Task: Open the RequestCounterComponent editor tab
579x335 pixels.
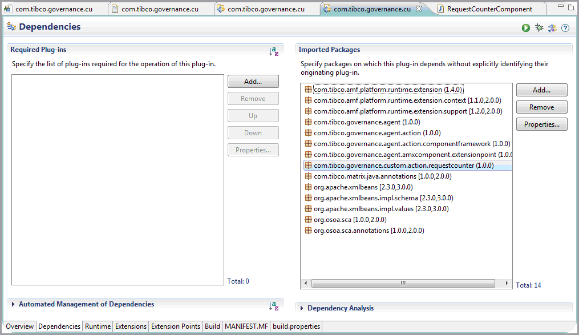Action: click(x=489, y=9)
